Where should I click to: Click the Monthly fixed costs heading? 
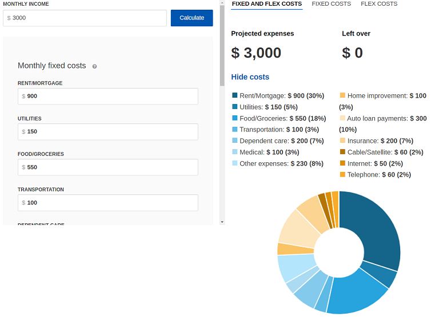[x=52, y=66]
